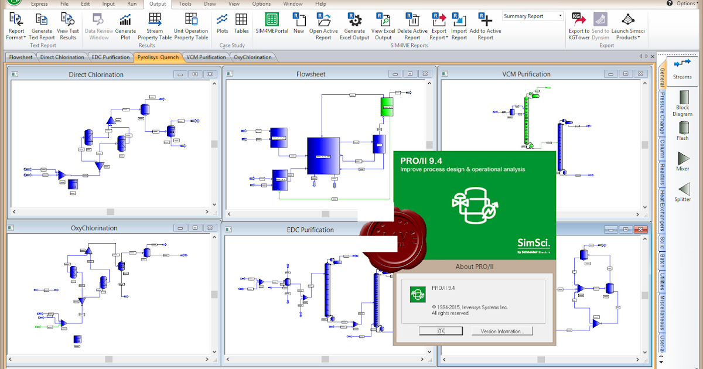Open the Tools menu

185,4
